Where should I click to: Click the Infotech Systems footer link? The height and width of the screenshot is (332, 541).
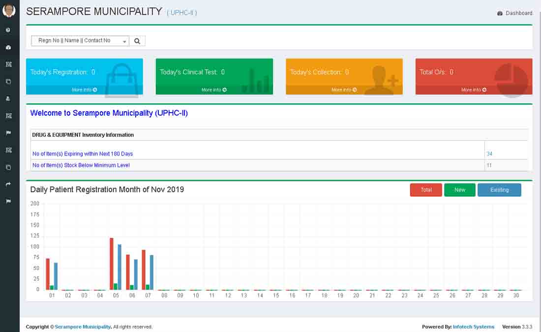click(x=473, y=327)
